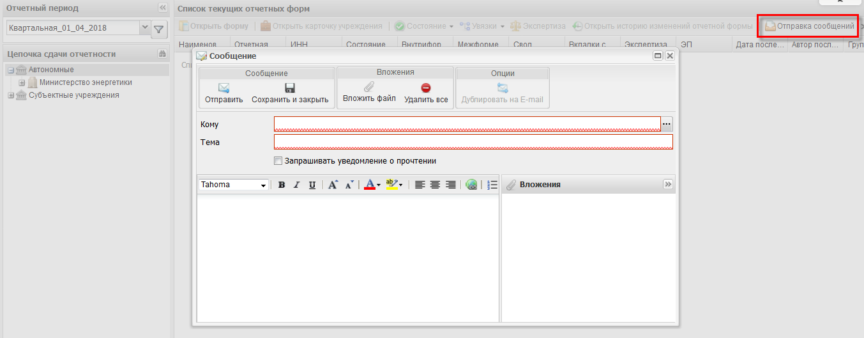This screenshot has height=338, width=864.
Task: Open the report period filter funnel
Action: (159, 29)
